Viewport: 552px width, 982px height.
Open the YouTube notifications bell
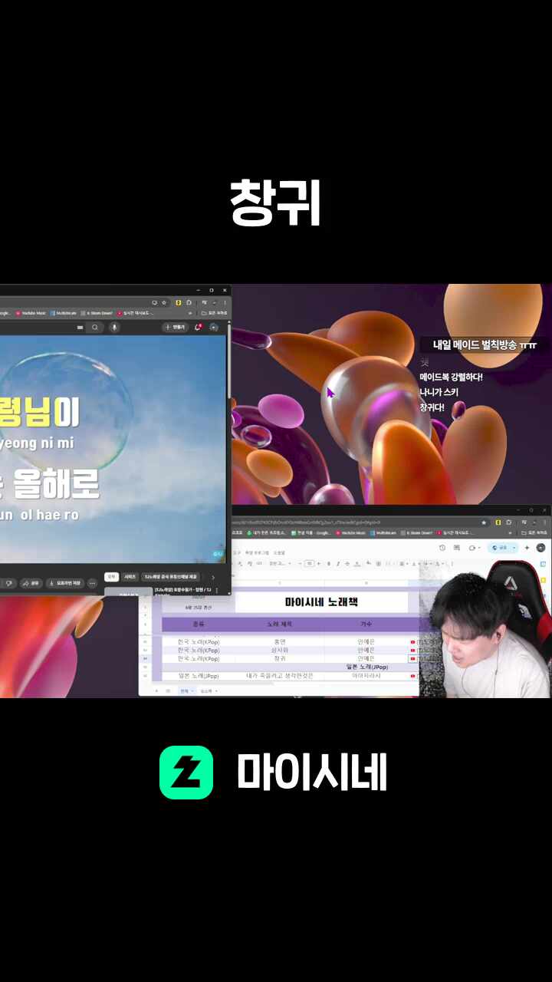[198, 327]
